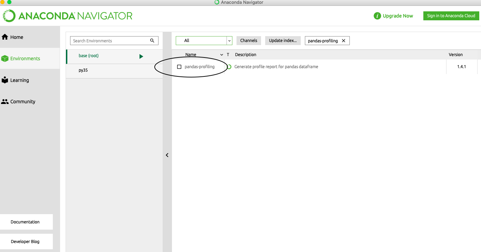Open the Learning tab
Image resolution: width=481 pixels, height=252 pixels.
click(30, 80)
